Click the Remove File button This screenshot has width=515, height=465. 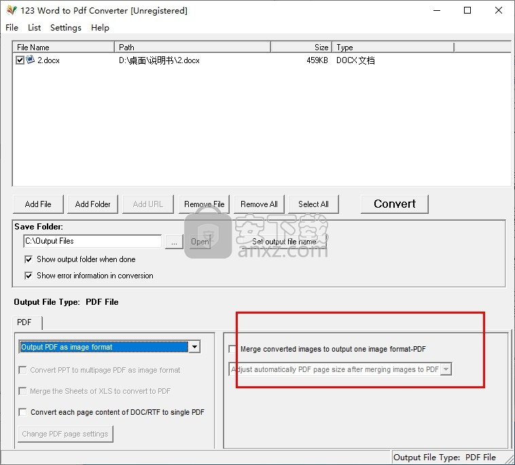pos(205,204)
